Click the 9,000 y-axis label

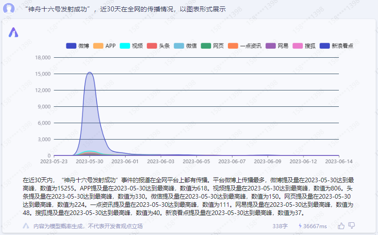click(44, 107)
